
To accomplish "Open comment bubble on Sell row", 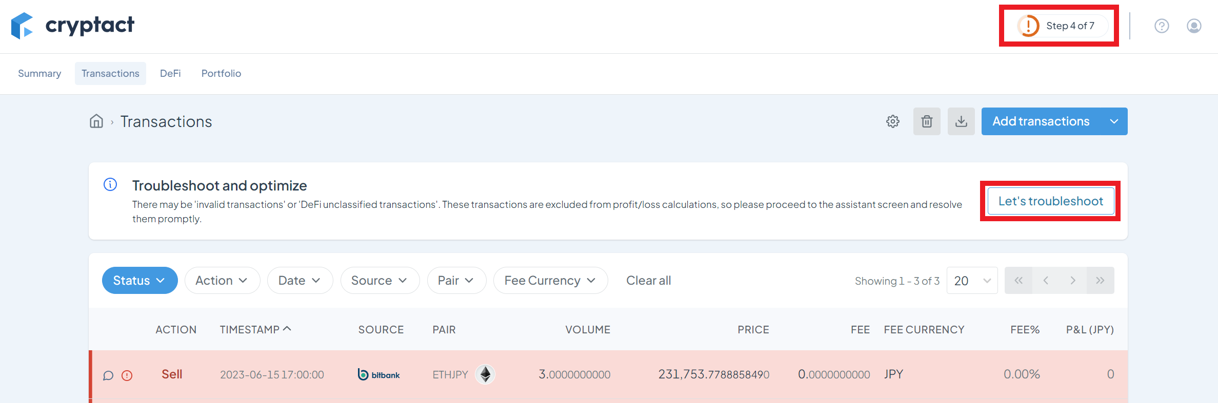I will click(x=108, y=375).
